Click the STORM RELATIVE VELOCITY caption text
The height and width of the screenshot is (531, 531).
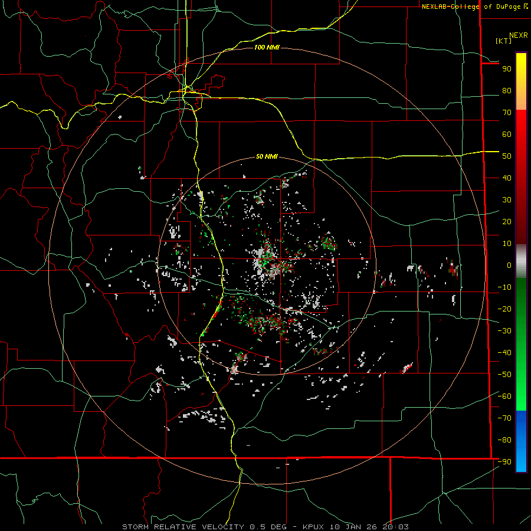point(183,527)
